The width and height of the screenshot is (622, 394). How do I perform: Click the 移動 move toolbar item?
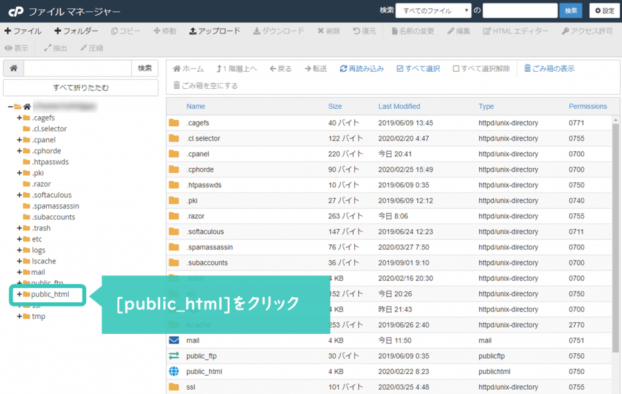pos(165,31)
